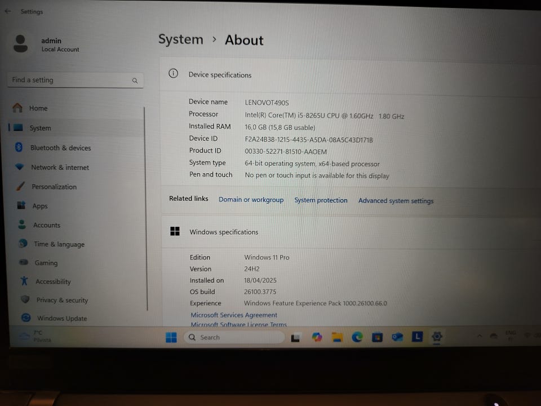Launch Microsoft Edge from the taskbar
This screenshot has height=406, width=541.
pos(357,337)
